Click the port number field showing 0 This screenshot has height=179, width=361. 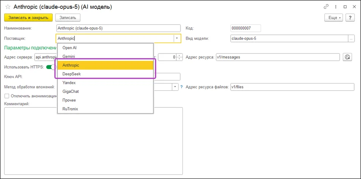[168, 57]
